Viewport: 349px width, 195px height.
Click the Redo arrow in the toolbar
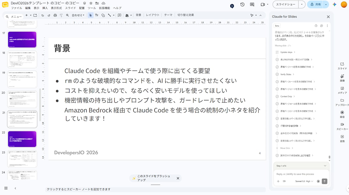click(x=49, y=15)
